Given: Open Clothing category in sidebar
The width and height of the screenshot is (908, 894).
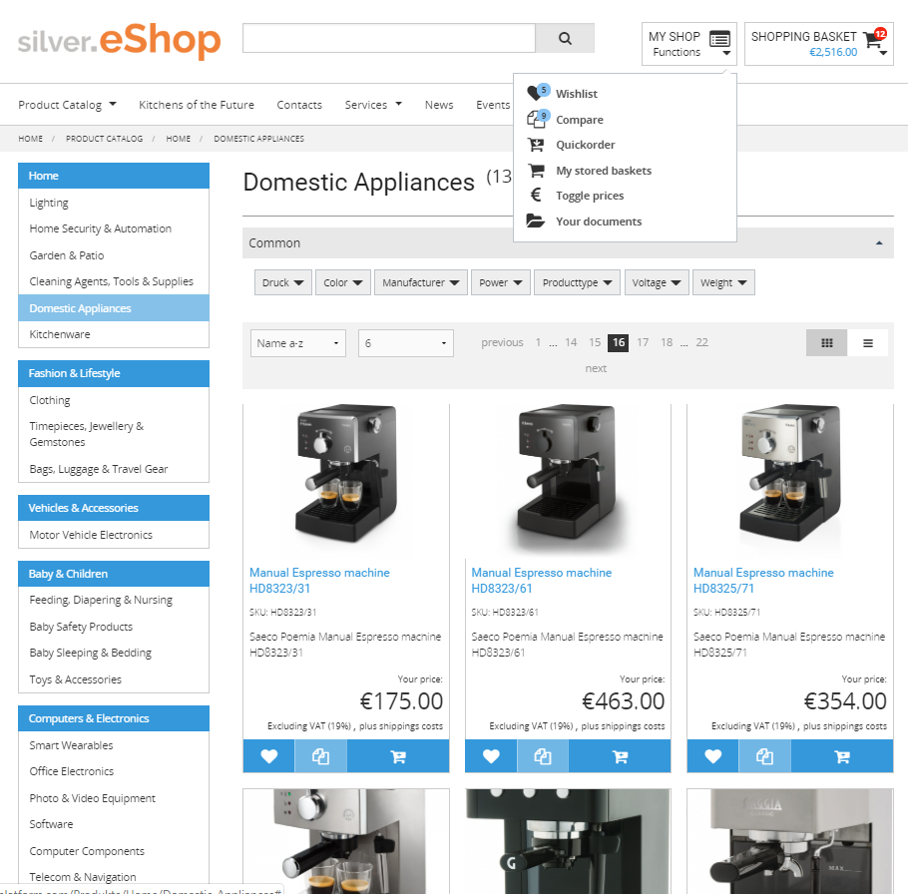Looking at the screenshot, I should click(x=50, y=400).
